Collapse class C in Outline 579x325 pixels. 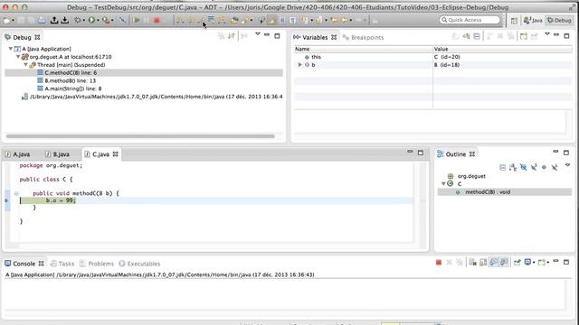(x=443, y=183)
